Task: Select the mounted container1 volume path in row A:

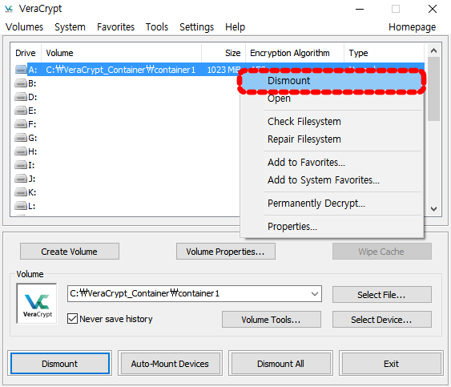Action: click(x=121, y=70)
